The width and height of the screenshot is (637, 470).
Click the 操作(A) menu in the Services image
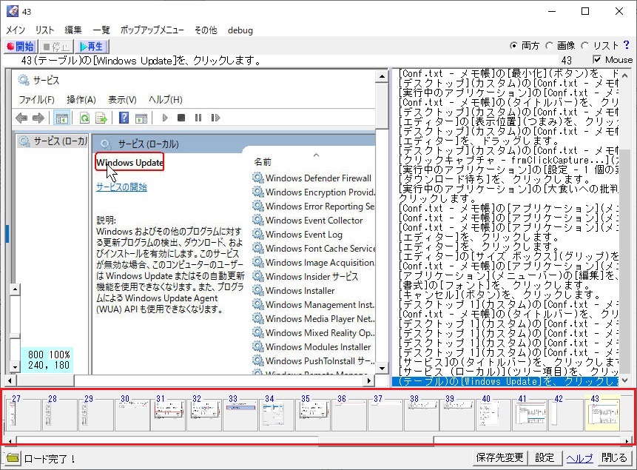(81, 100)
